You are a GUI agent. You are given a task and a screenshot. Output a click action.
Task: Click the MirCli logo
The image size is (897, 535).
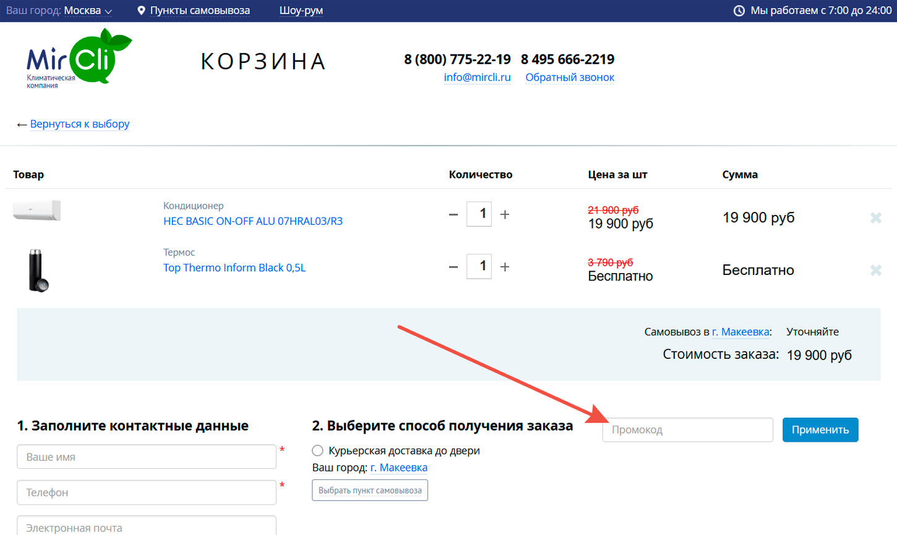click(x=79, y=58)
